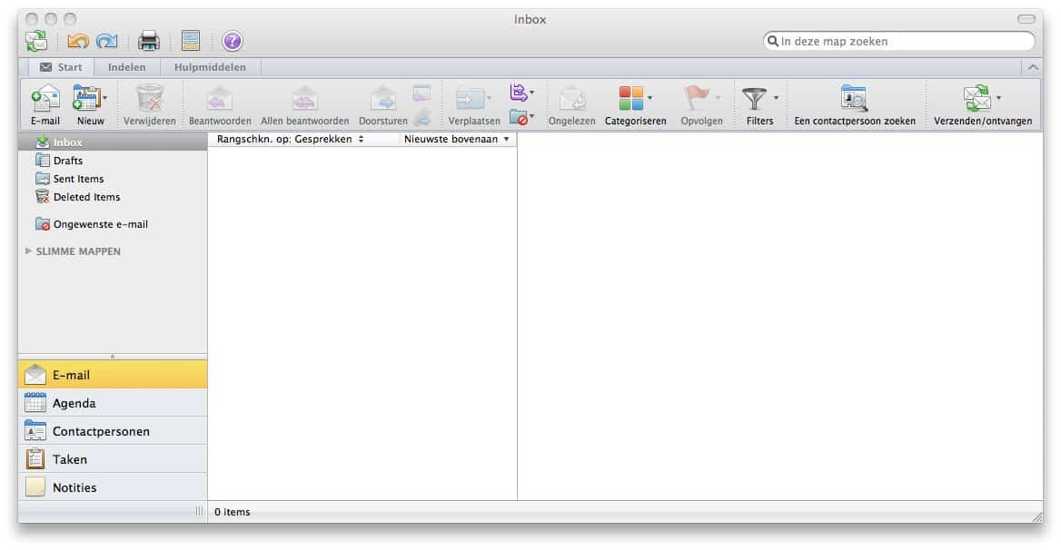The height and width of the screenshot is (550, 1061).
Task: Click the Print icon
Action: 149,41
